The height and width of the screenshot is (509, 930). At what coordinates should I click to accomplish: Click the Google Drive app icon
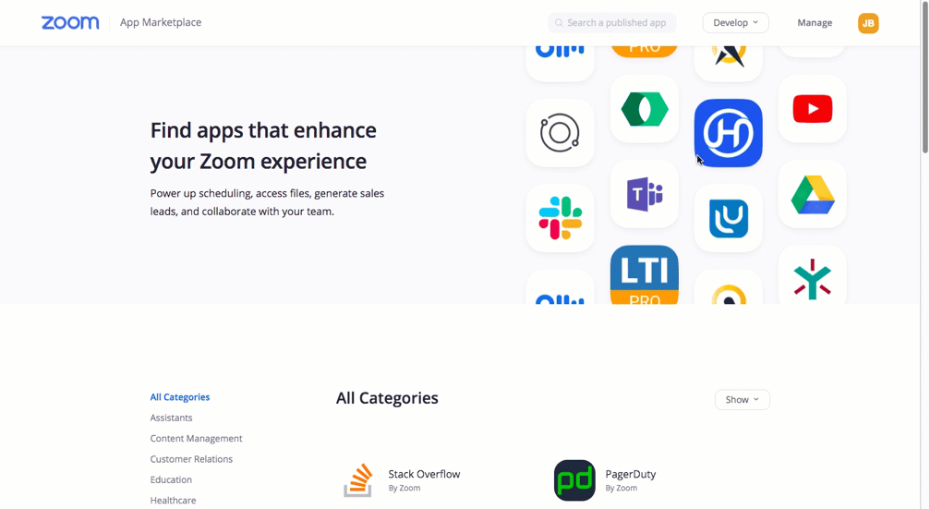coord(812,194)
